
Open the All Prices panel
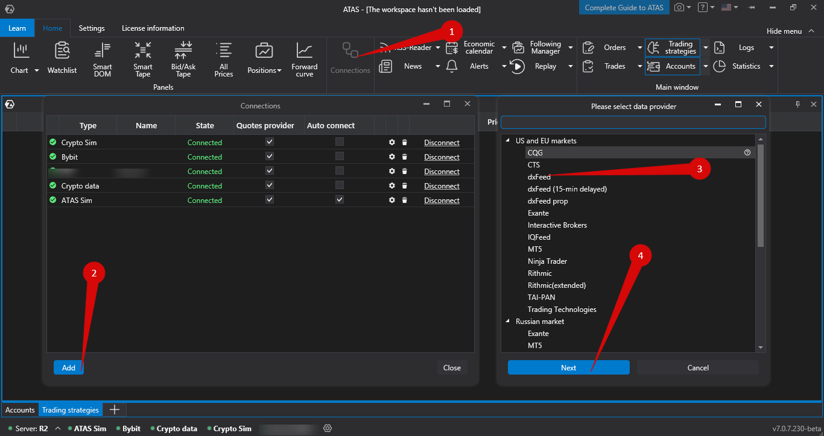pyautogui.click(x=224, y=60)
